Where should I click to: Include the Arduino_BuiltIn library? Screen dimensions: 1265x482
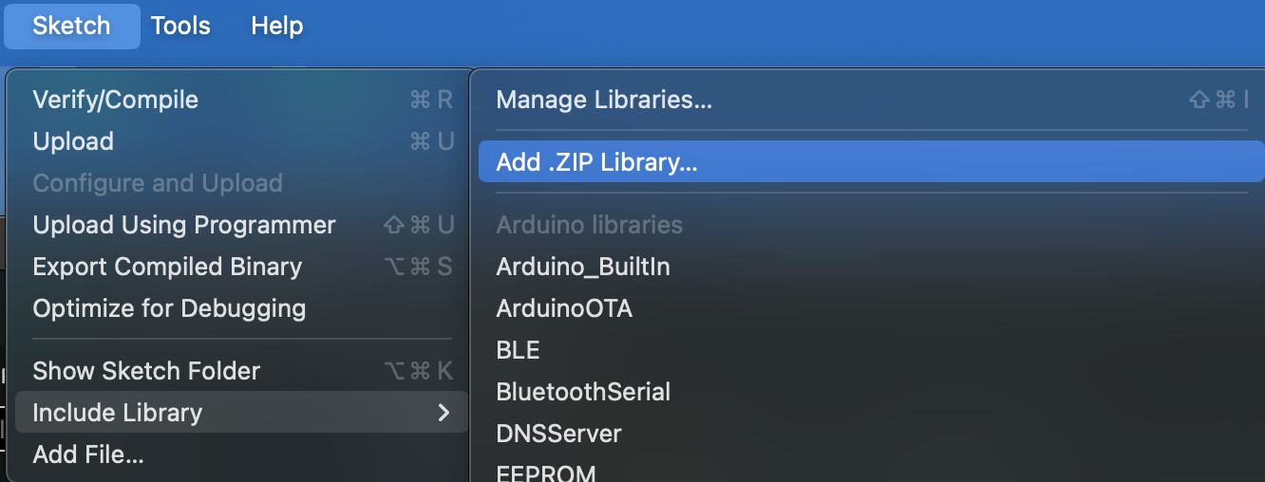[583, 267]
